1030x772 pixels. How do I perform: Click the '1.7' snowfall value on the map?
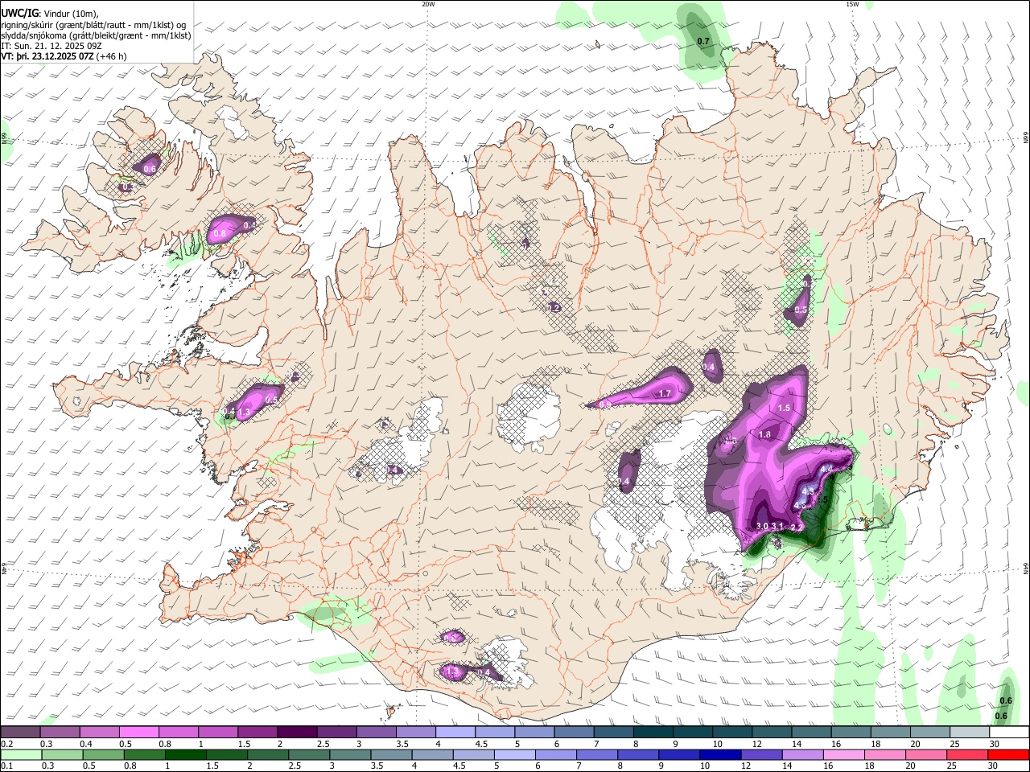coord(665,393)
